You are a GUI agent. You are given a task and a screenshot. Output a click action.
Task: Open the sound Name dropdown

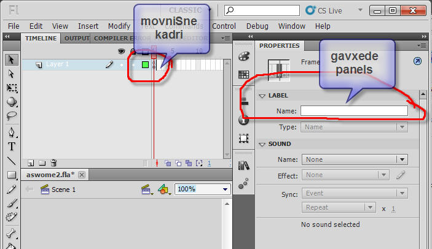(355, 159)
